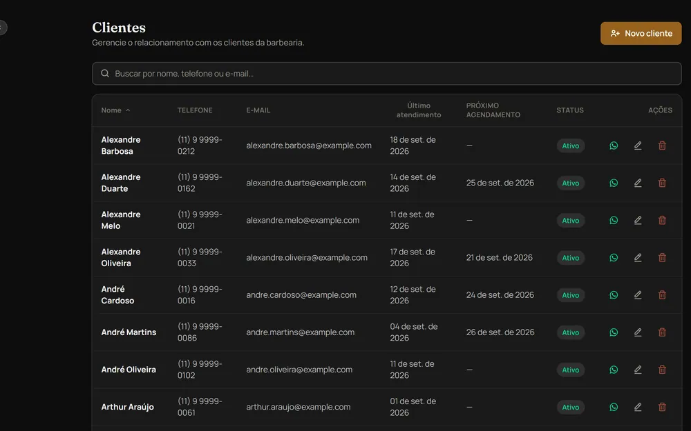The image size is (691, 431).
Task: Delete client Alexandre Duarte
Action: tap(662, 183)
